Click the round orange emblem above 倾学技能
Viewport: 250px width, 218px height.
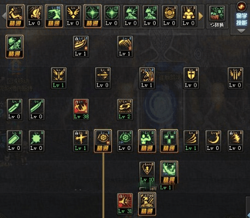[x=241, y=7]
